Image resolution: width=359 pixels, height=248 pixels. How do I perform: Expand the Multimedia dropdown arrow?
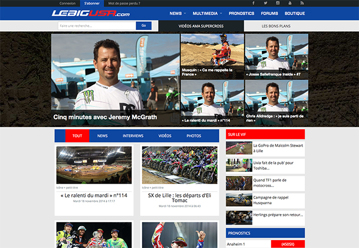click(221, 13)
